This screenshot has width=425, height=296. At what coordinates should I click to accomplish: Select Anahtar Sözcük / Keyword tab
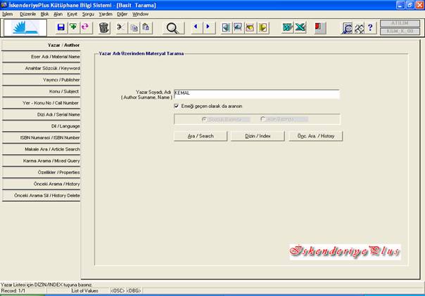tap(42, 68)
